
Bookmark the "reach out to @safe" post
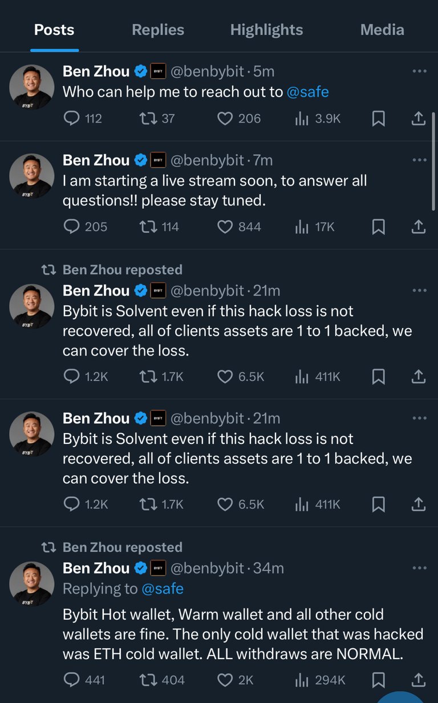pyautogui.click(x=378, y=118)
